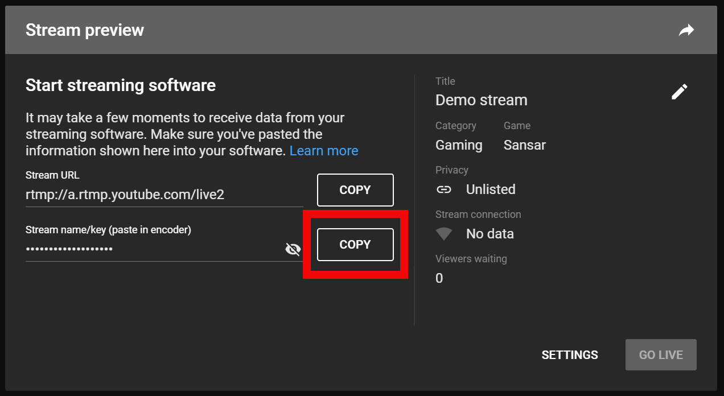This screenshot has height=396, width=724.
Task: Click the Unlisted privacy link icon
Action: tap(444, 189)
